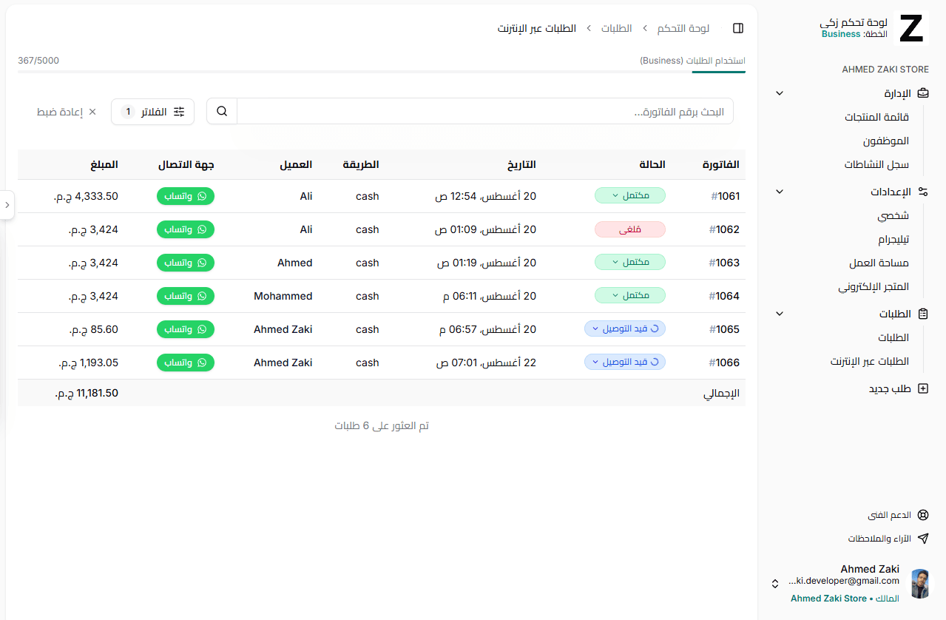Click the ملغى cancelled status badge
Screen dimensions: 946x620
[630, 229]
